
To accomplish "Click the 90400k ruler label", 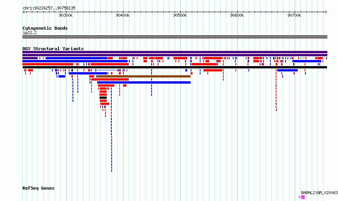I will point(123,15).
